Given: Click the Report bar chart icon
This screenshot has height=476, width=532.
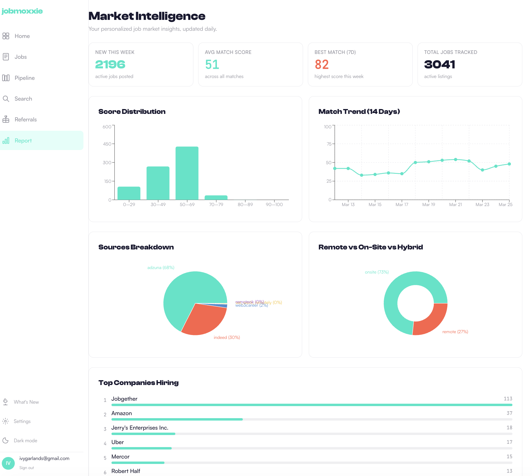Looking at the screenshot, I should [6, 141].
